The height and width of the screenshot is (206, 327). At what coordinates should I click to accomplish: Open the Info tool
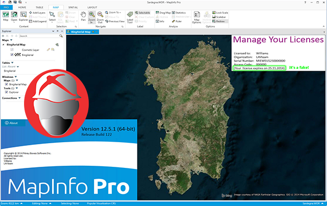point(160,21)
